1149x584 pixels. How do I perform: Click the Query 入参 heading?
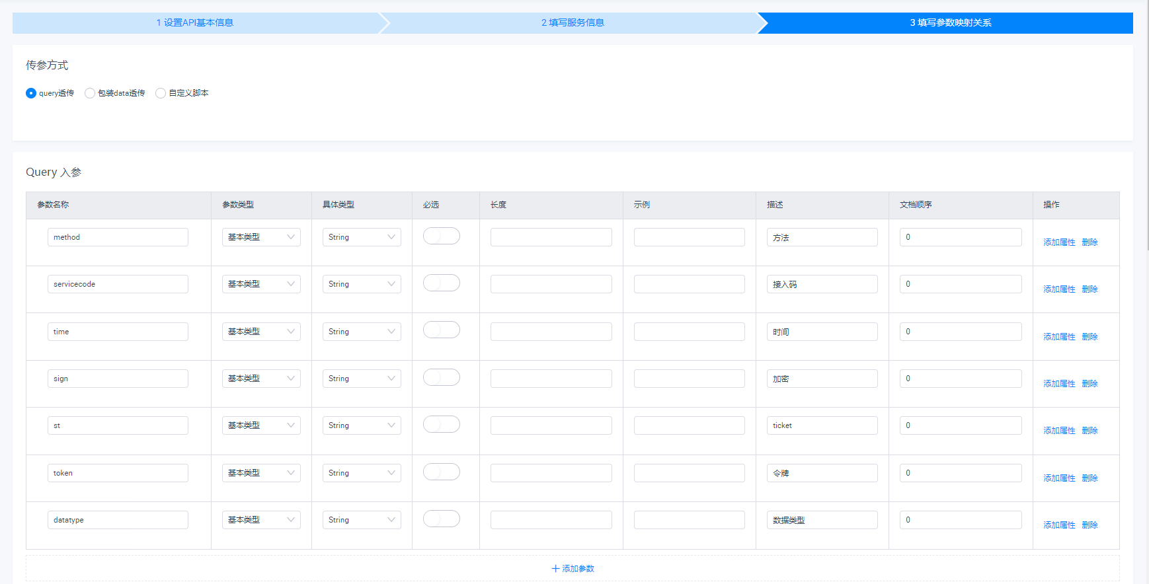[54, 172]
